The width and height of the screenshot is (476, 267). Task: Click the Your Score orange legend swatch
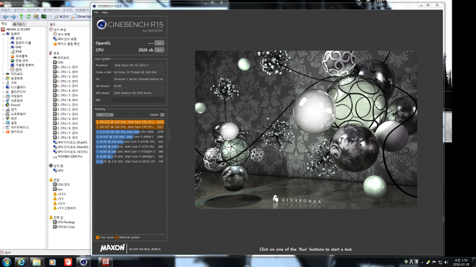[x=98, y=238]
